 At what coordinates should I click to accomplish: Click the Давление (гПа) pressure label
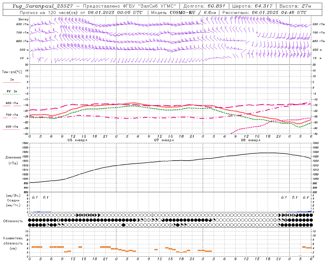13,160
